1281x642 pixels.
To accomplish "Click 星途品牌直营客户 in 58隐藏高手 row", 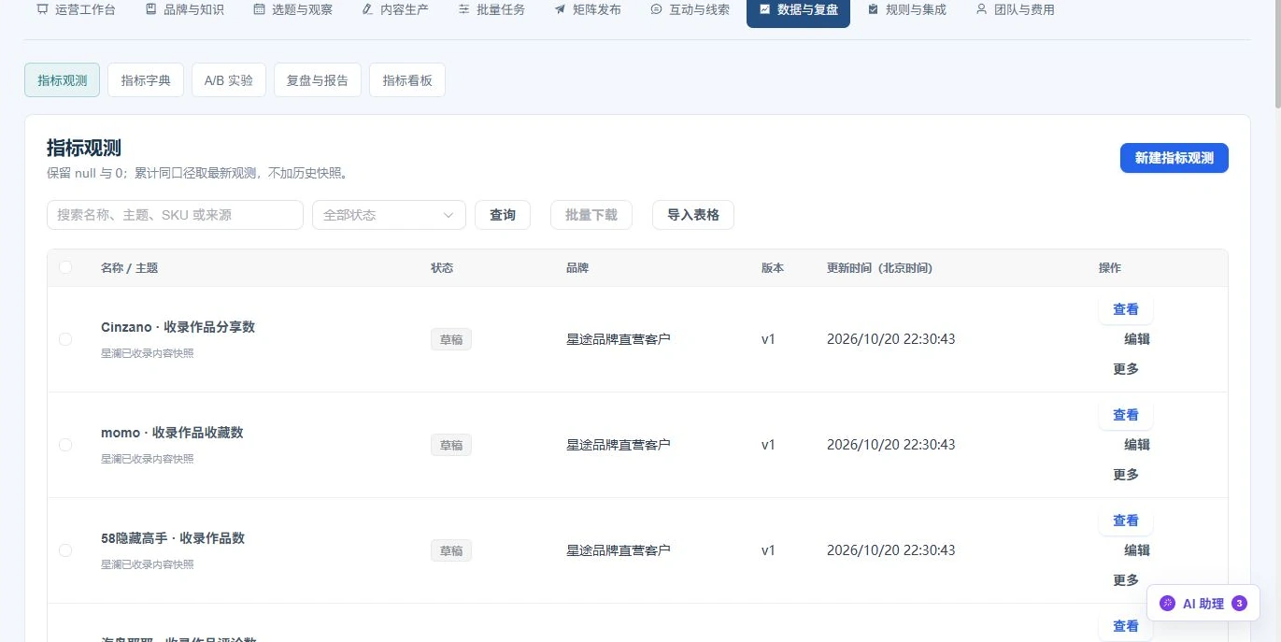I will click(x=619, y=550).
